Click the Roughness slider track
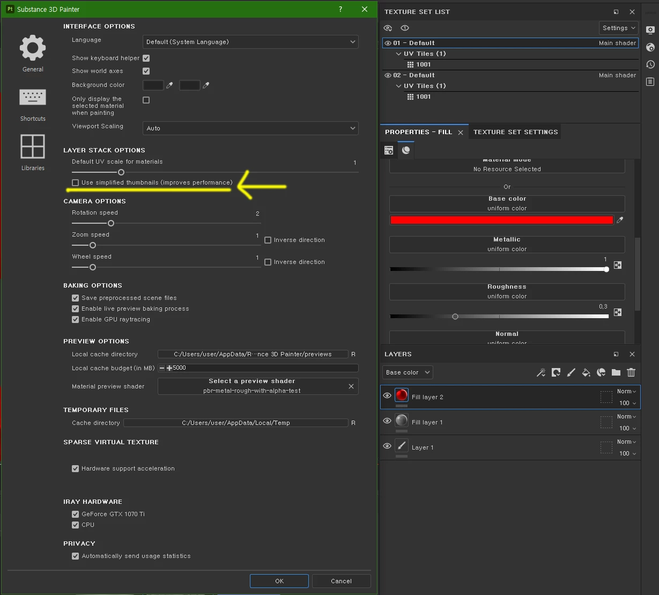Screen dimensions: 659x595 [499, 317]
